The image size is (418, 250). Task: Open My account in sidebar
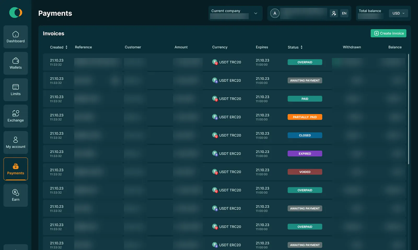pyautogui.click(x=16, y=142)
